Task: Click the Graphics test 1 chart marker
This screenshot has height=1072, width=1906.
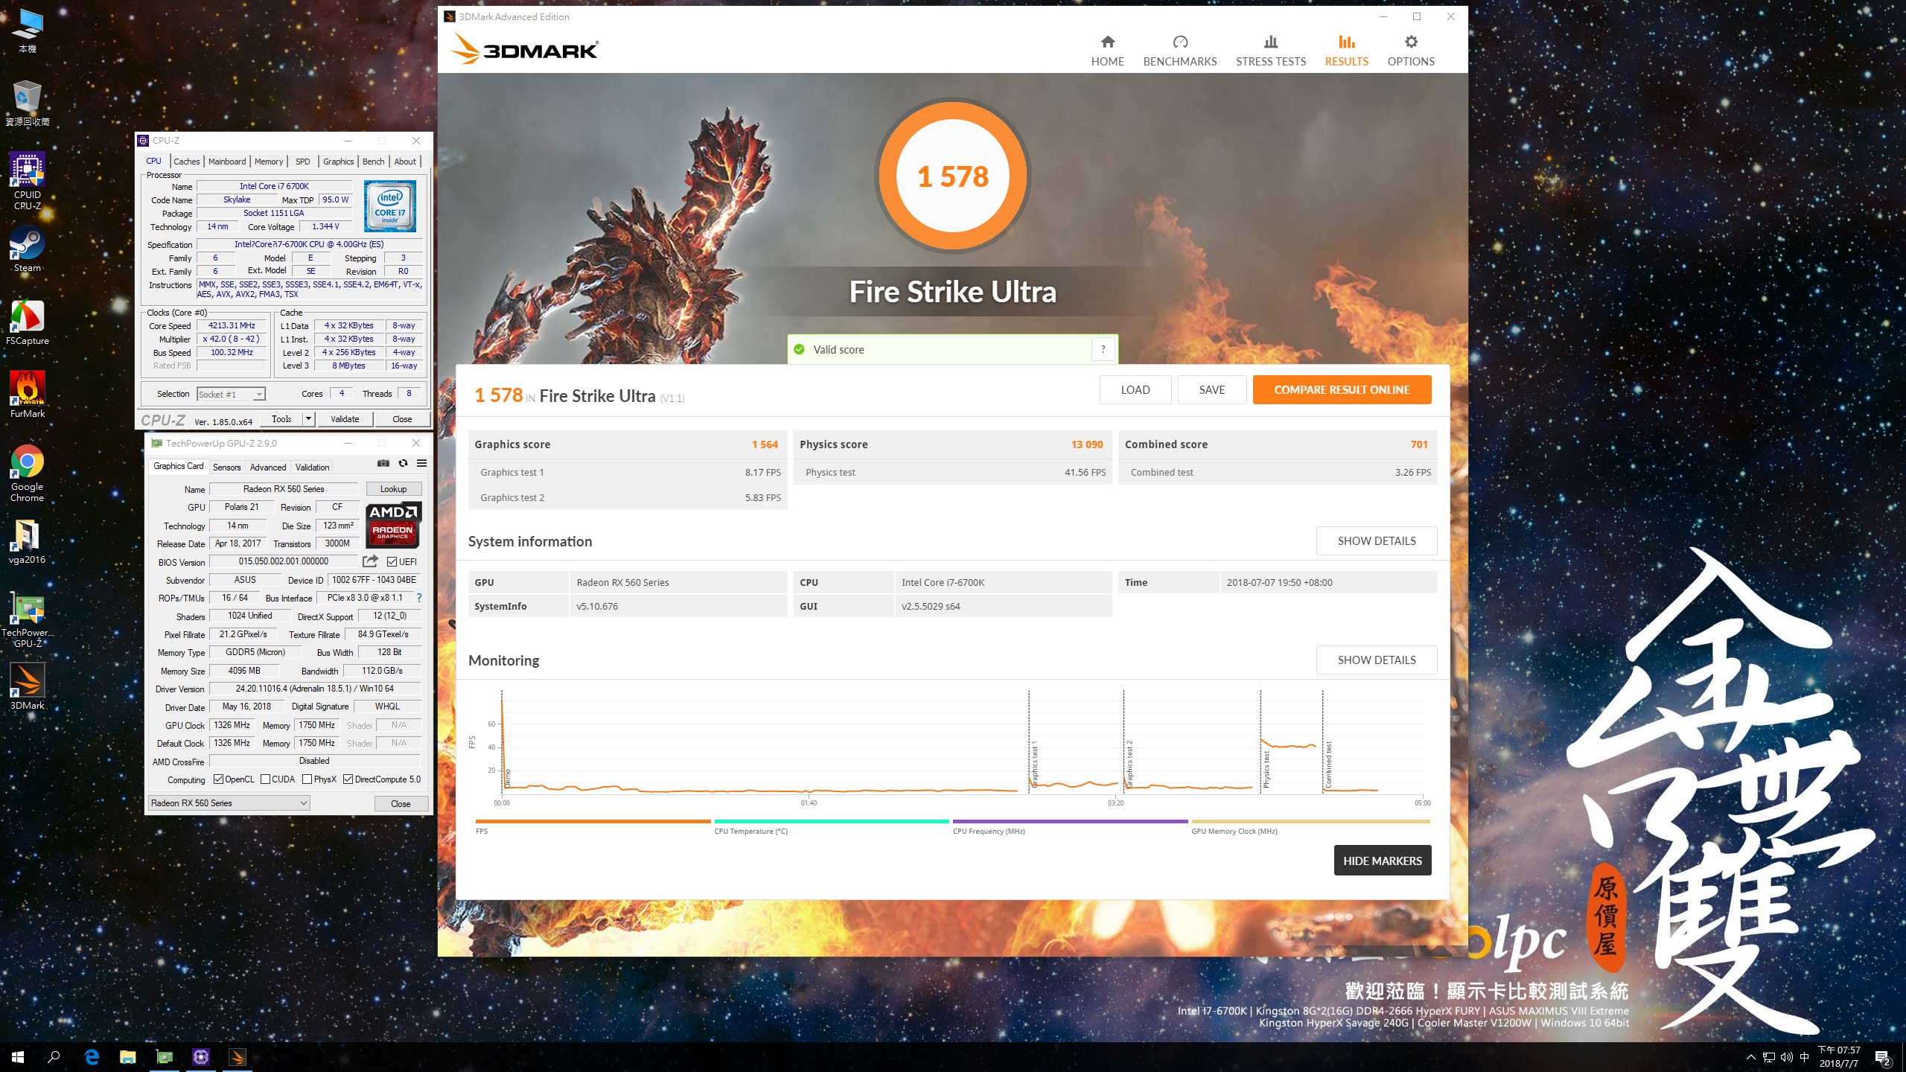Action: click(1034, 764)
